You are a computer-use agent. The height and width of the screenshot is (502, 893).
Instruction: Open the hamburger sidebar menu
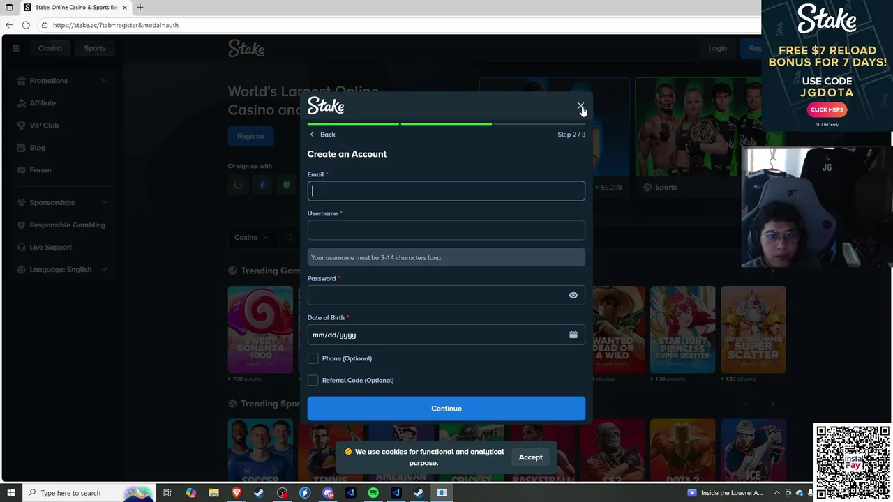coord(15,48)
